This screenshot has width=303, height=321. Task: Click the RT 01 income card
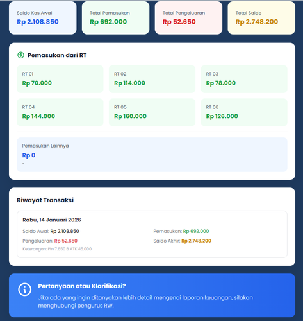(x=60, y=79)
